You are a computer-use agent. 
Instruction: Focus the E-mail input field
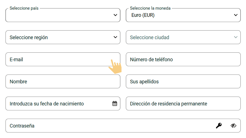(55, 59)
